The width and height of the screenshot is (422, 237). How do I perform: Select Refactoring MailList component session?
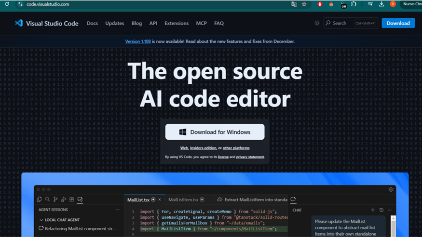coord(78,229)
